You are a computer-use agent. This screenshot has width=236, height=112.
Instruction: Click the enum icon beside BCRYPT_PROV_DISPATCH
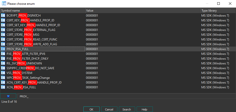(3, 15)
